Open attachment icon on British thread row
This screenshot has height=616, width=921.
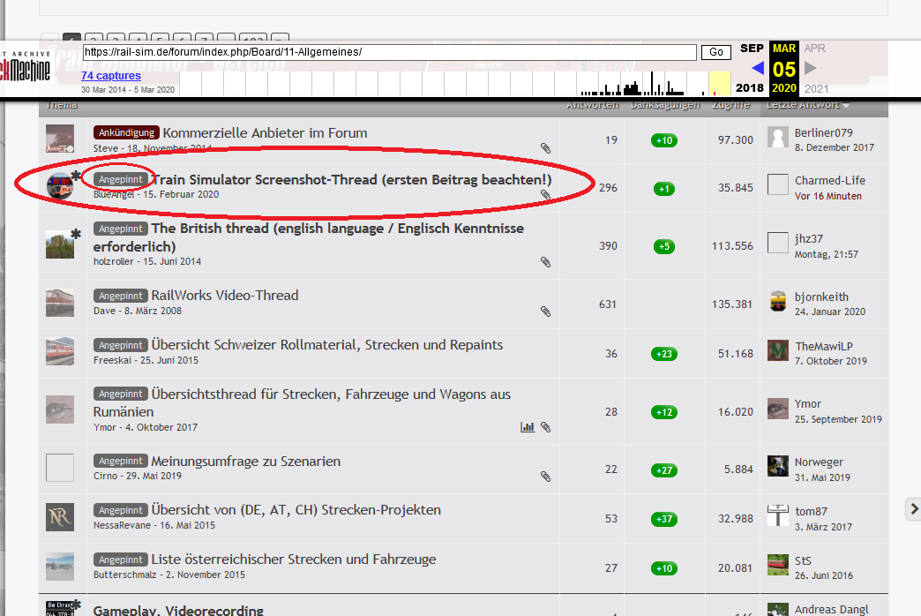[546, 262]
